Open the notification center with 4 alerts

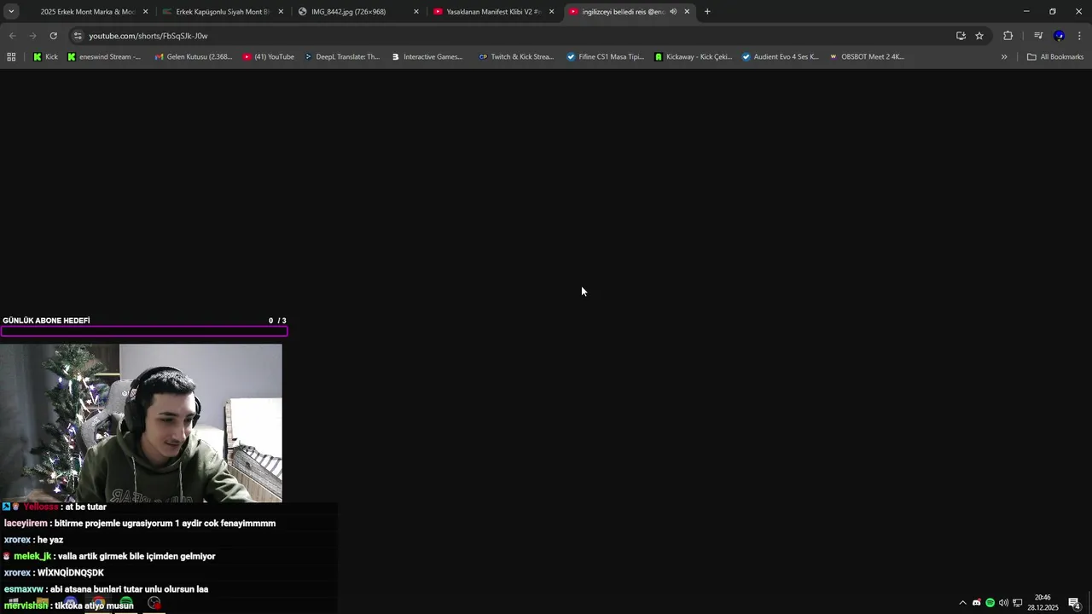(1074, 603)
